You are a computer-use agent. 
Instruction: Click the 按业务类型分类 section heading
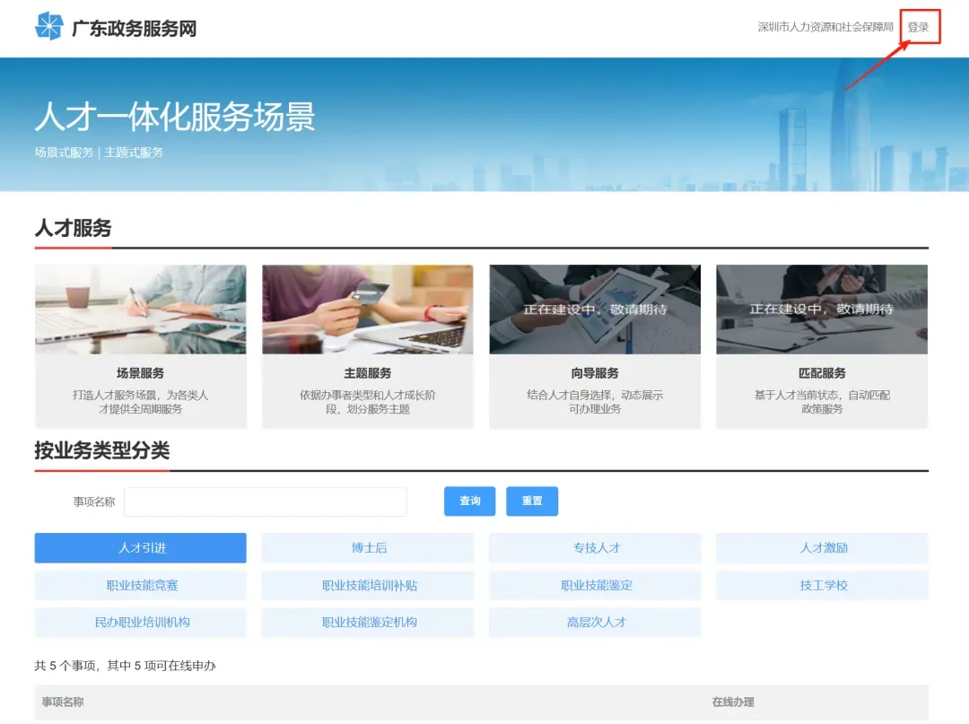point(102,450)
